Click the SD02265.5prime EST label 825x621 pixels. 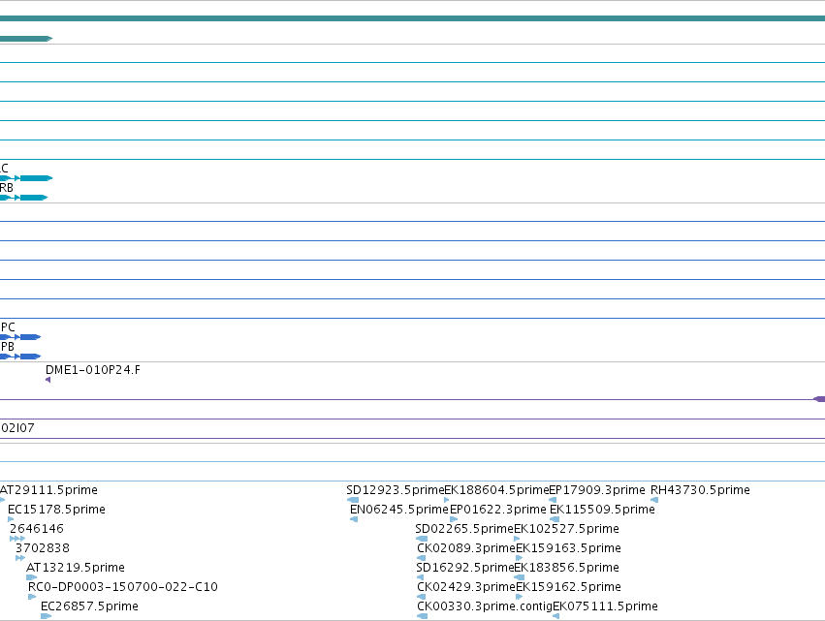tap(464, 528)
